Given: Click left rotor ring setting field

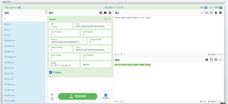Looking at the screenshot, I should pos(64,33).
